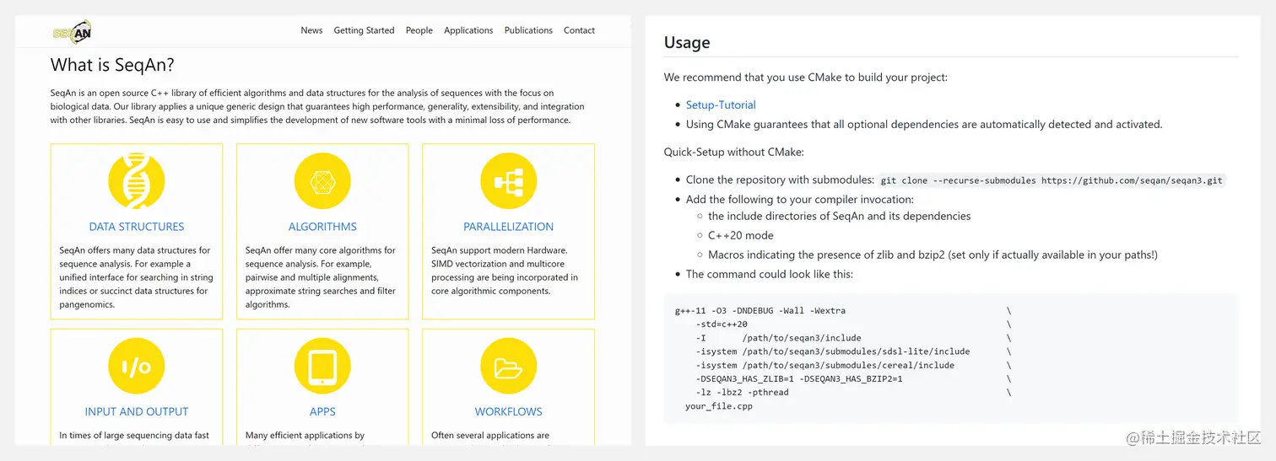
Task: Click the polyhedron Algorithms icon
Action: [x=322, y=180]
